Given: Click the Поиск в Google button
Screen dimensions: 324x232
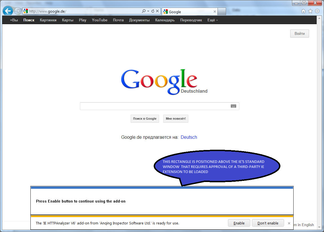Looking at the screenshot, I should tap(145, 119).
